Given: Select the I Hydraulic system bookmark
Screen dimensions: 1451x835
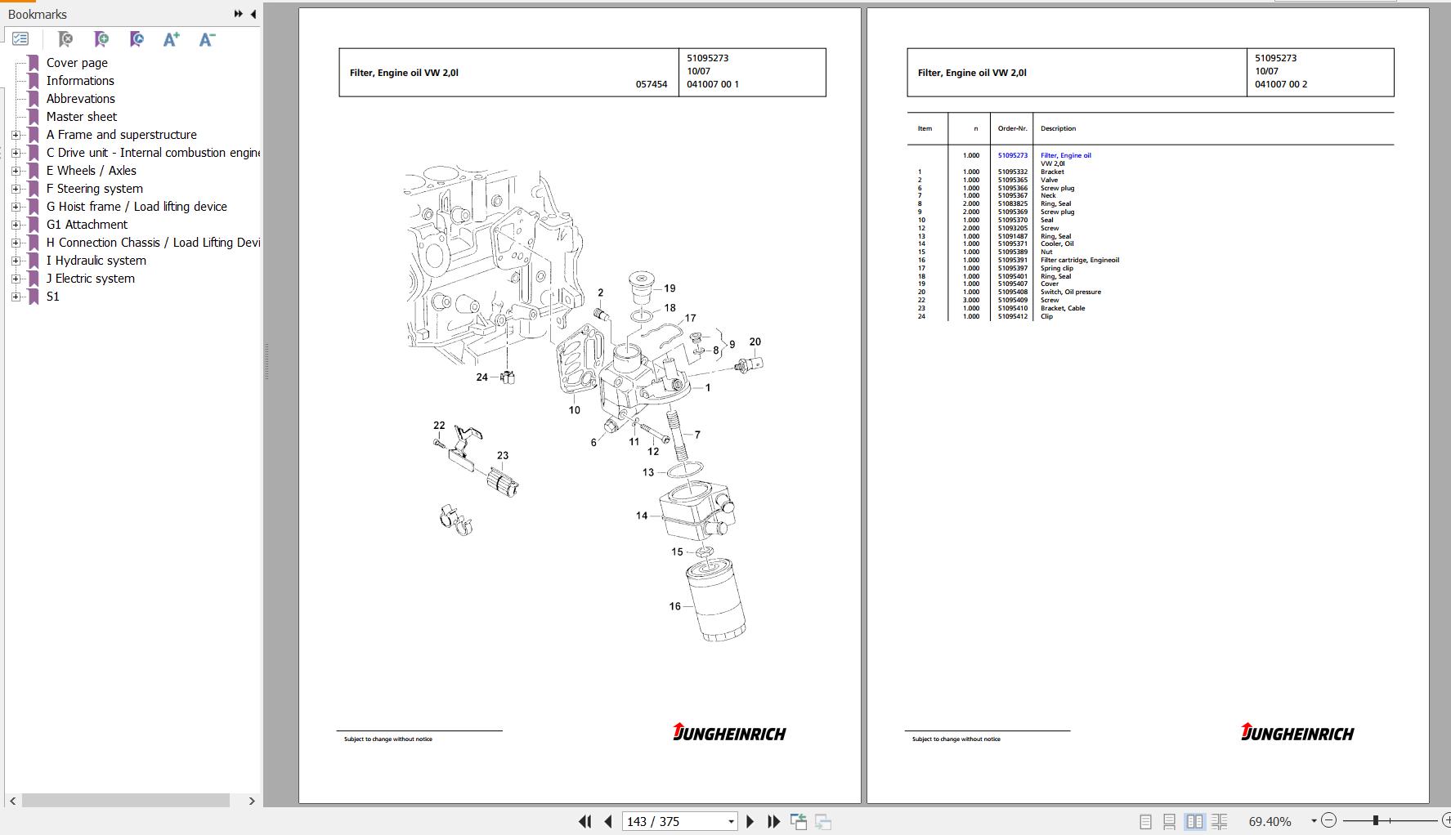Looking at the screenshot, I should (96, 261).
